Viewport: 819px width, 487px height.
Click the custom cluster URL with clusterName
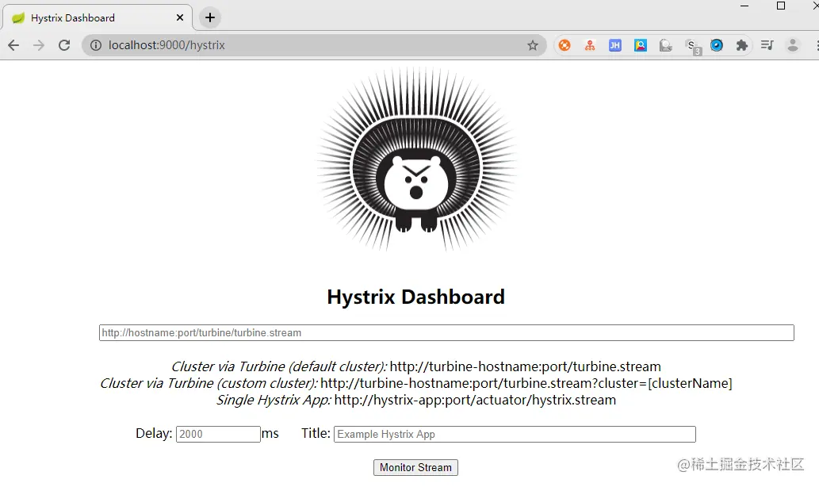point(526,383)
